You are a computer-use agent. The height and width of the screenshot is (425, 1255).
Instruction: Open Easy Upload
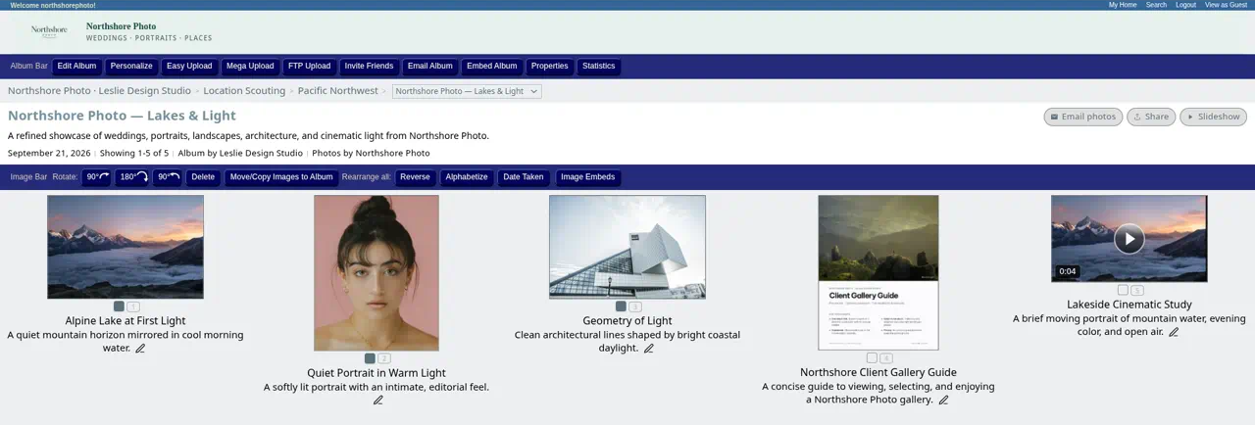[x=189, y=67]
